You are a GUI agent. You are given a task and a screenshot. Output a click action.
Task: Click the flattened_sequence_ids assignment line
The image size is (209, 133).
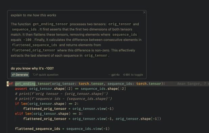pos(62,129)
